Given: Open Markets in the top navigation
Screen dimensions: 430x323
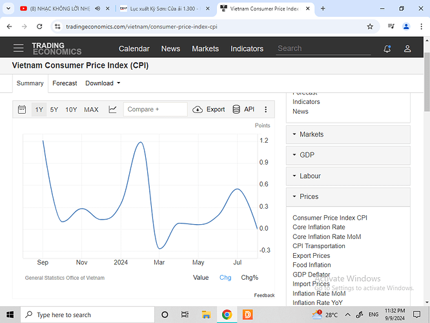Looking at the screenshot, I should click(205, 48).
